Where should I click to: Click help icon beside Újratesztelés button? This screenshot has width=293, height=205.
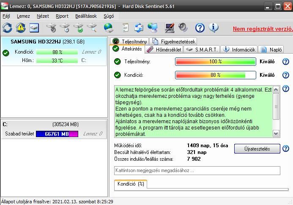point(286,148)
